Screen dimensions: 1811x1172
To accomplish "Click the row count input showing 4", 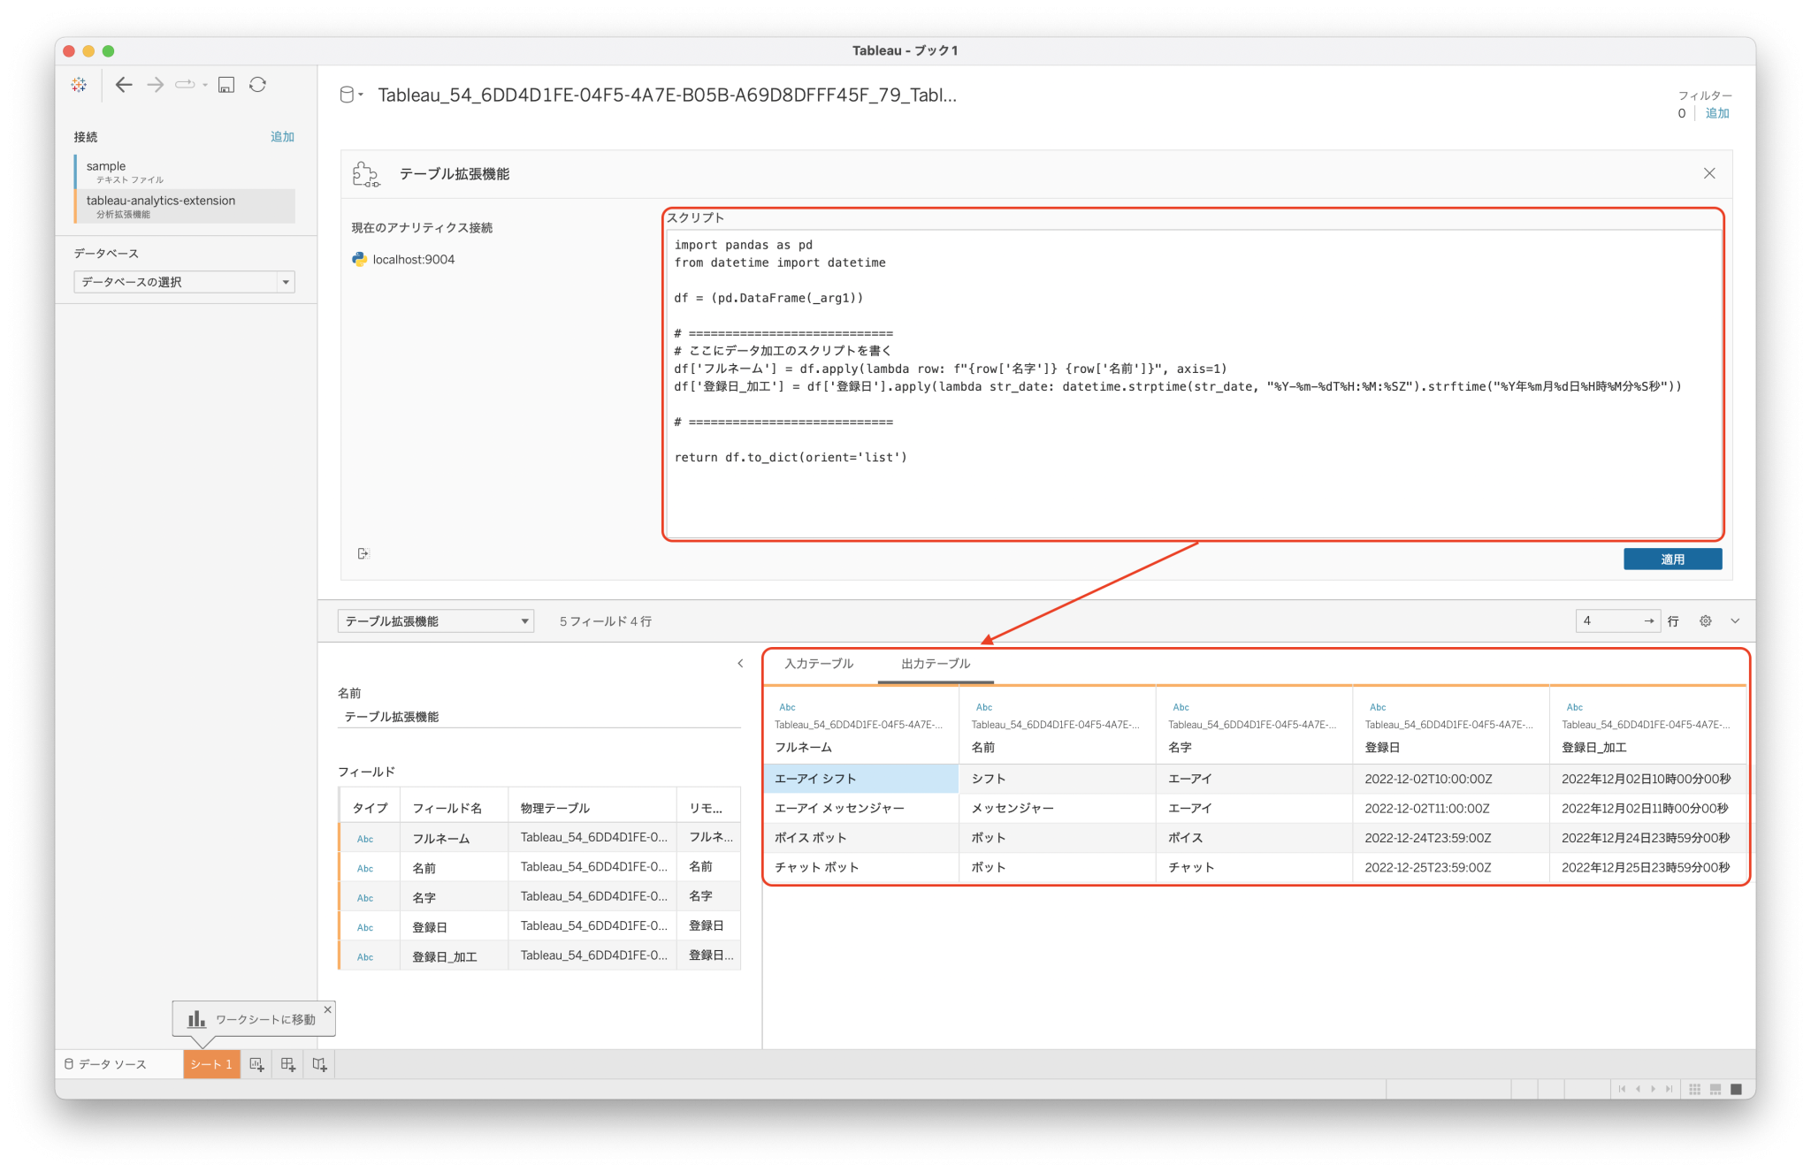I will (1609, 620).
